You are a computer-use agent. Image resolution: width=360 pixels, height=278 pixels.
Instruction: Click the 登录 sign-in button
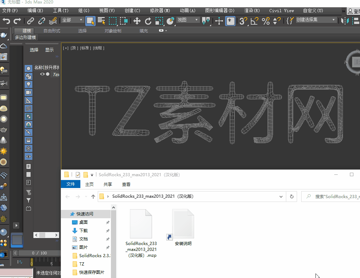(x=354, y=11)
